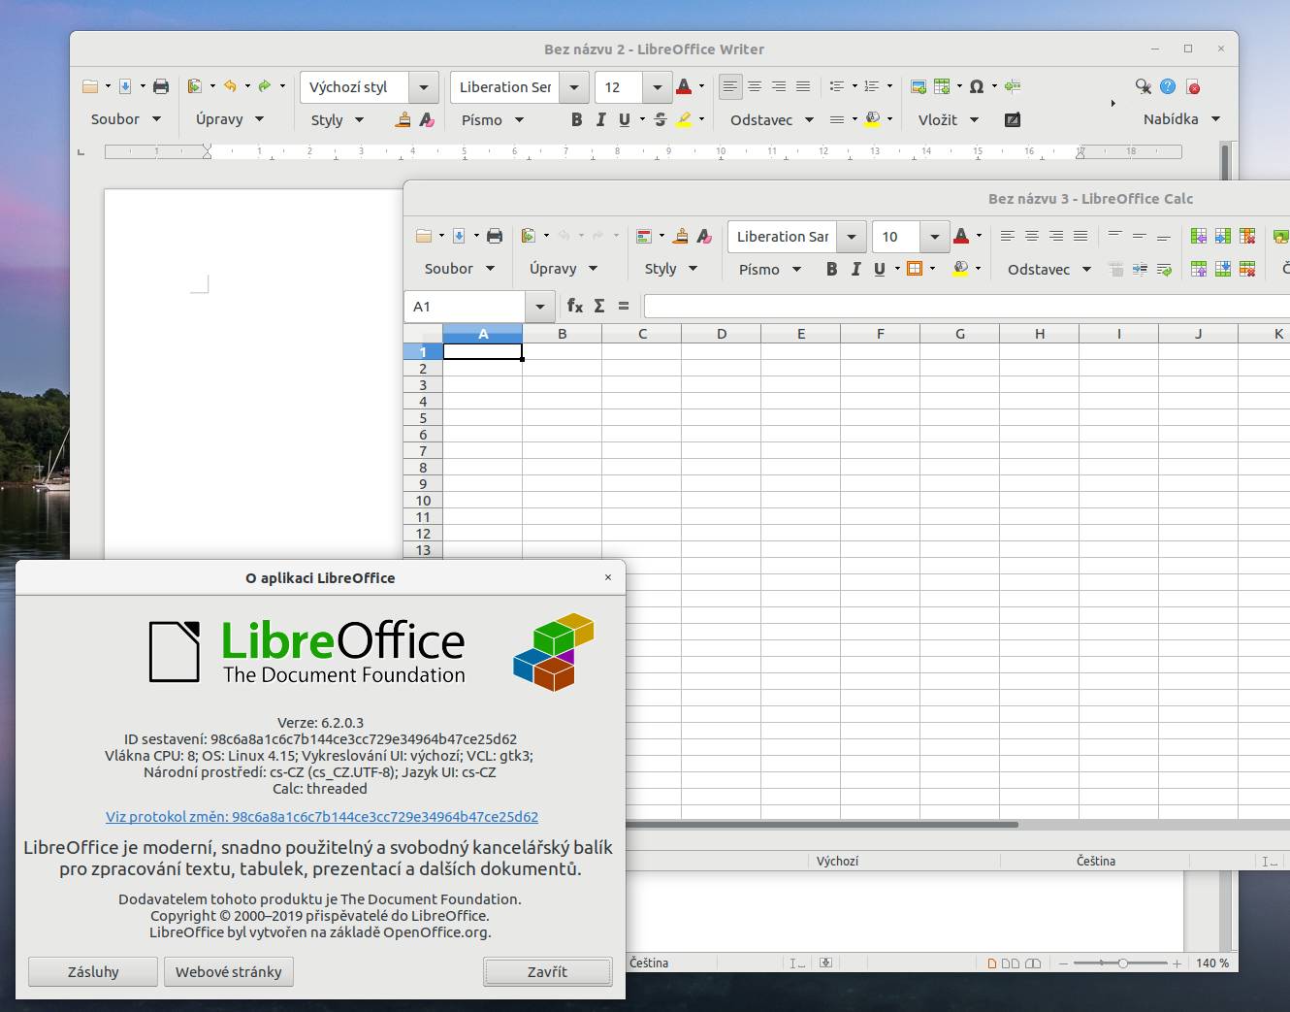This screenshot has width=1290, height=1012.
Task: Toggle Strikethrough in Writer toolbar
Action: pos(660,119)
